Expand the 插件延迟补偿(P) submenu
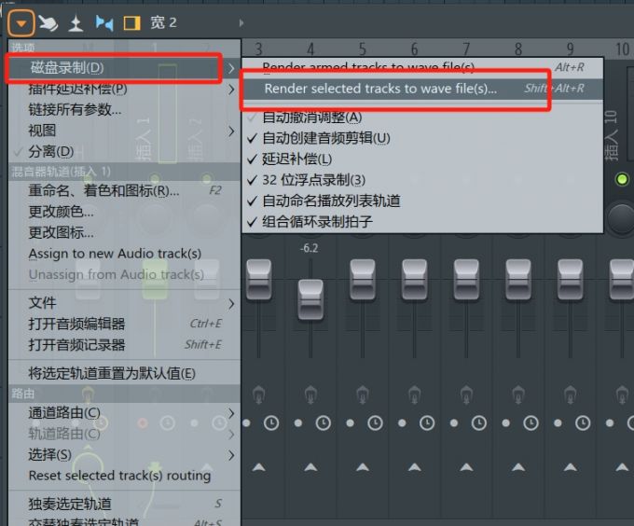The image size is (634, 526). click(x=124, y=89)
